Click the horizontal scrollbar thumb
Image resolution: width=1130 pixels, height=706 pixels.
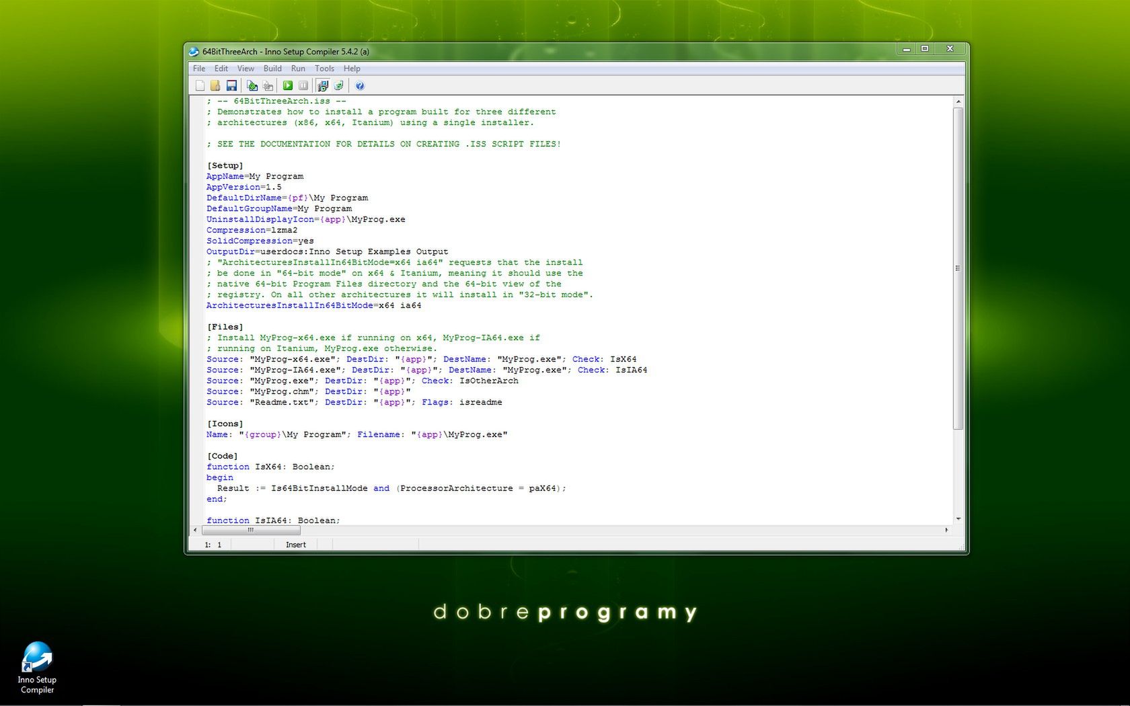(251, 530)
